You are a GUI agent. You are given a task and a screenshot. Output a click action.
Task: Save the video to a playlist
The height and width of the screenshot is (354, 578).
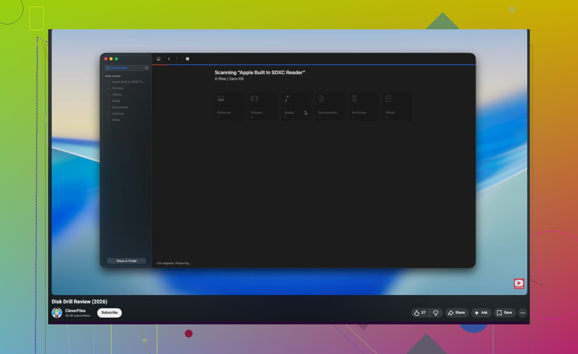(505, 313)
